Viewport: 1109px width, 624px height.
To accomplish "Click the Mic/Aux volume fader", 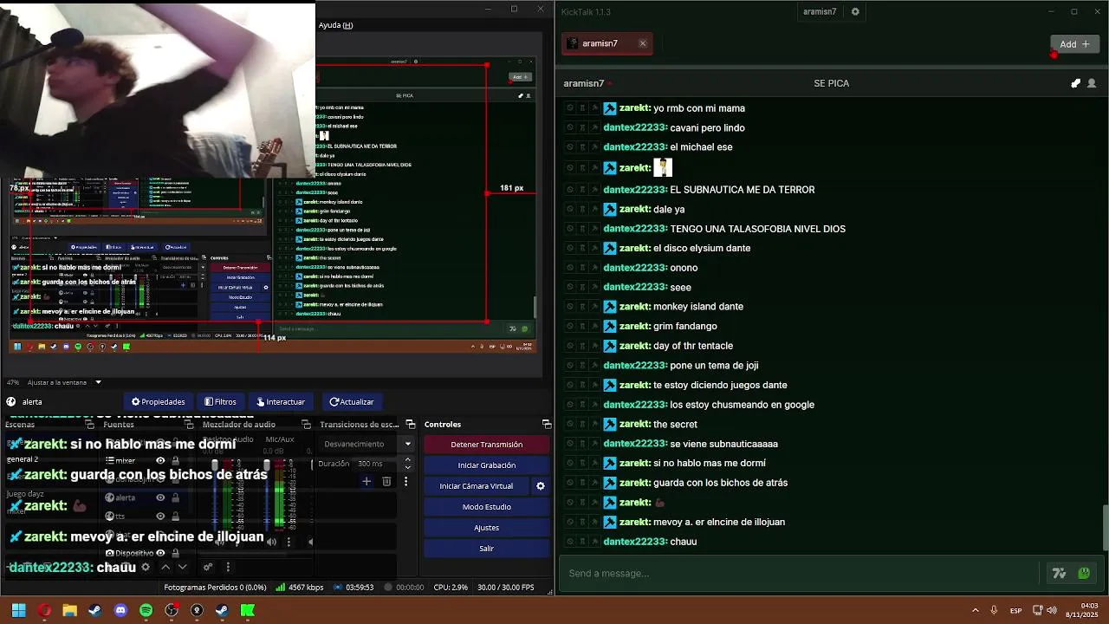I will tap(267, 466).
